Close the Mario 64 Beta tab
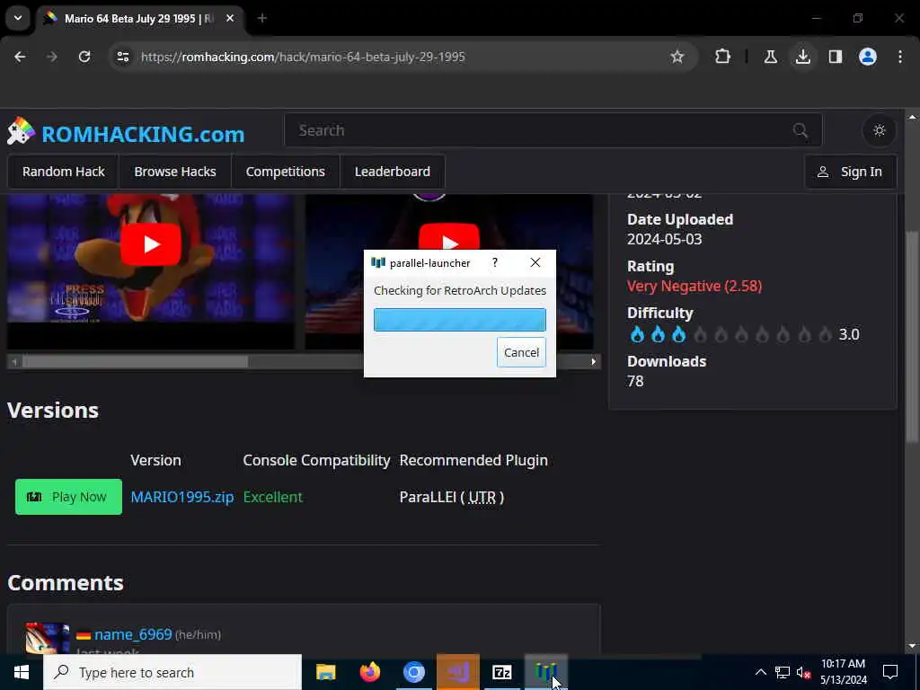This screenshot has width=920, height=690. point(230,18)
